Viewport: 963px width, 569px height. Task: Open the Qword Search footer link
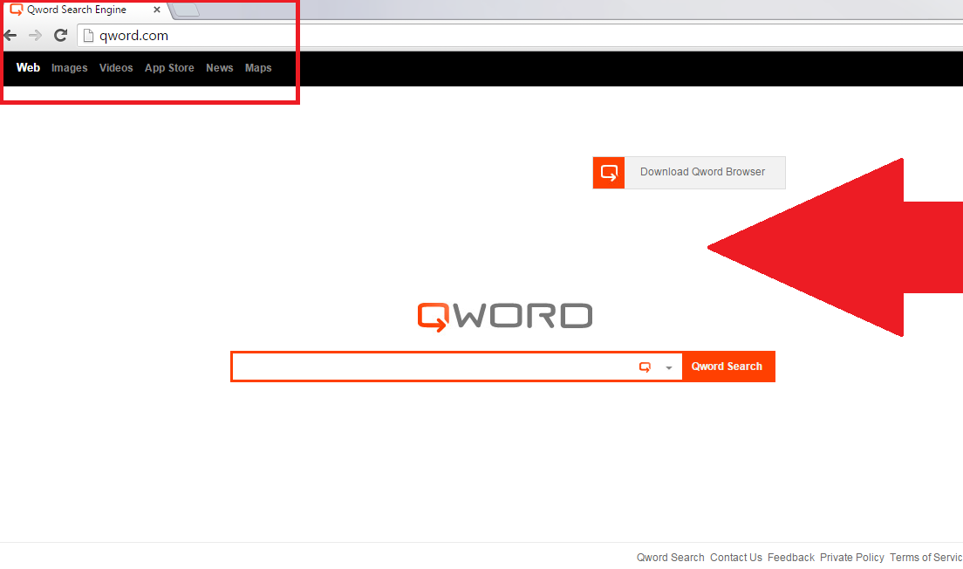(670, 558)
